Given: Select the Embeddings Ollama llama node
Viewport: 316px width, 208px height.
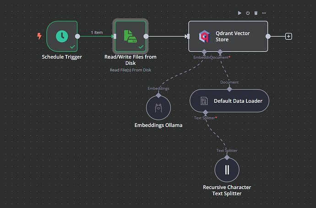Looking at the screenshot, I should click(x=158, y=107).
